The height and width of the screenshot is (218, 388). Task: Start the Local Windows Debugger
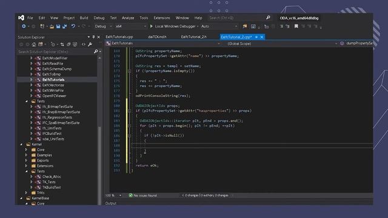(x=174, y=26)
